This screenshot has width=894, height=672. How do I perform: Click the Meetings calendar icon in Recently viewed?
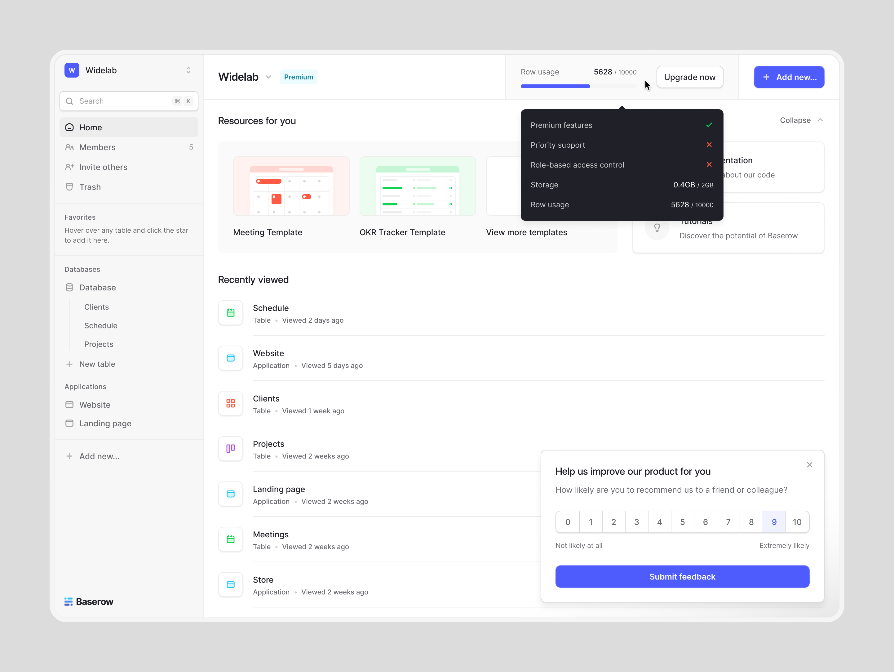click(x=231, y=540)
